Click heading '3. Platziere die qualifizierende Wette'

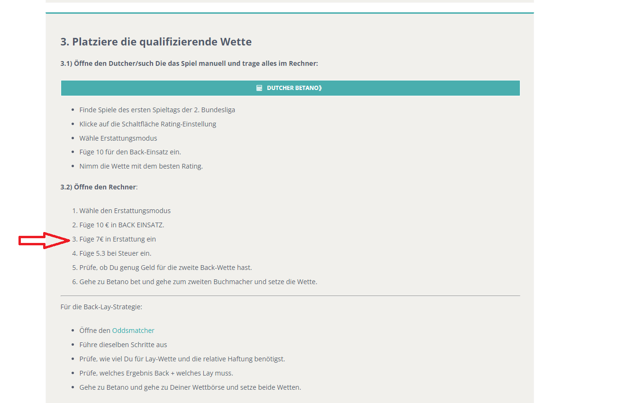coord(156,42)
